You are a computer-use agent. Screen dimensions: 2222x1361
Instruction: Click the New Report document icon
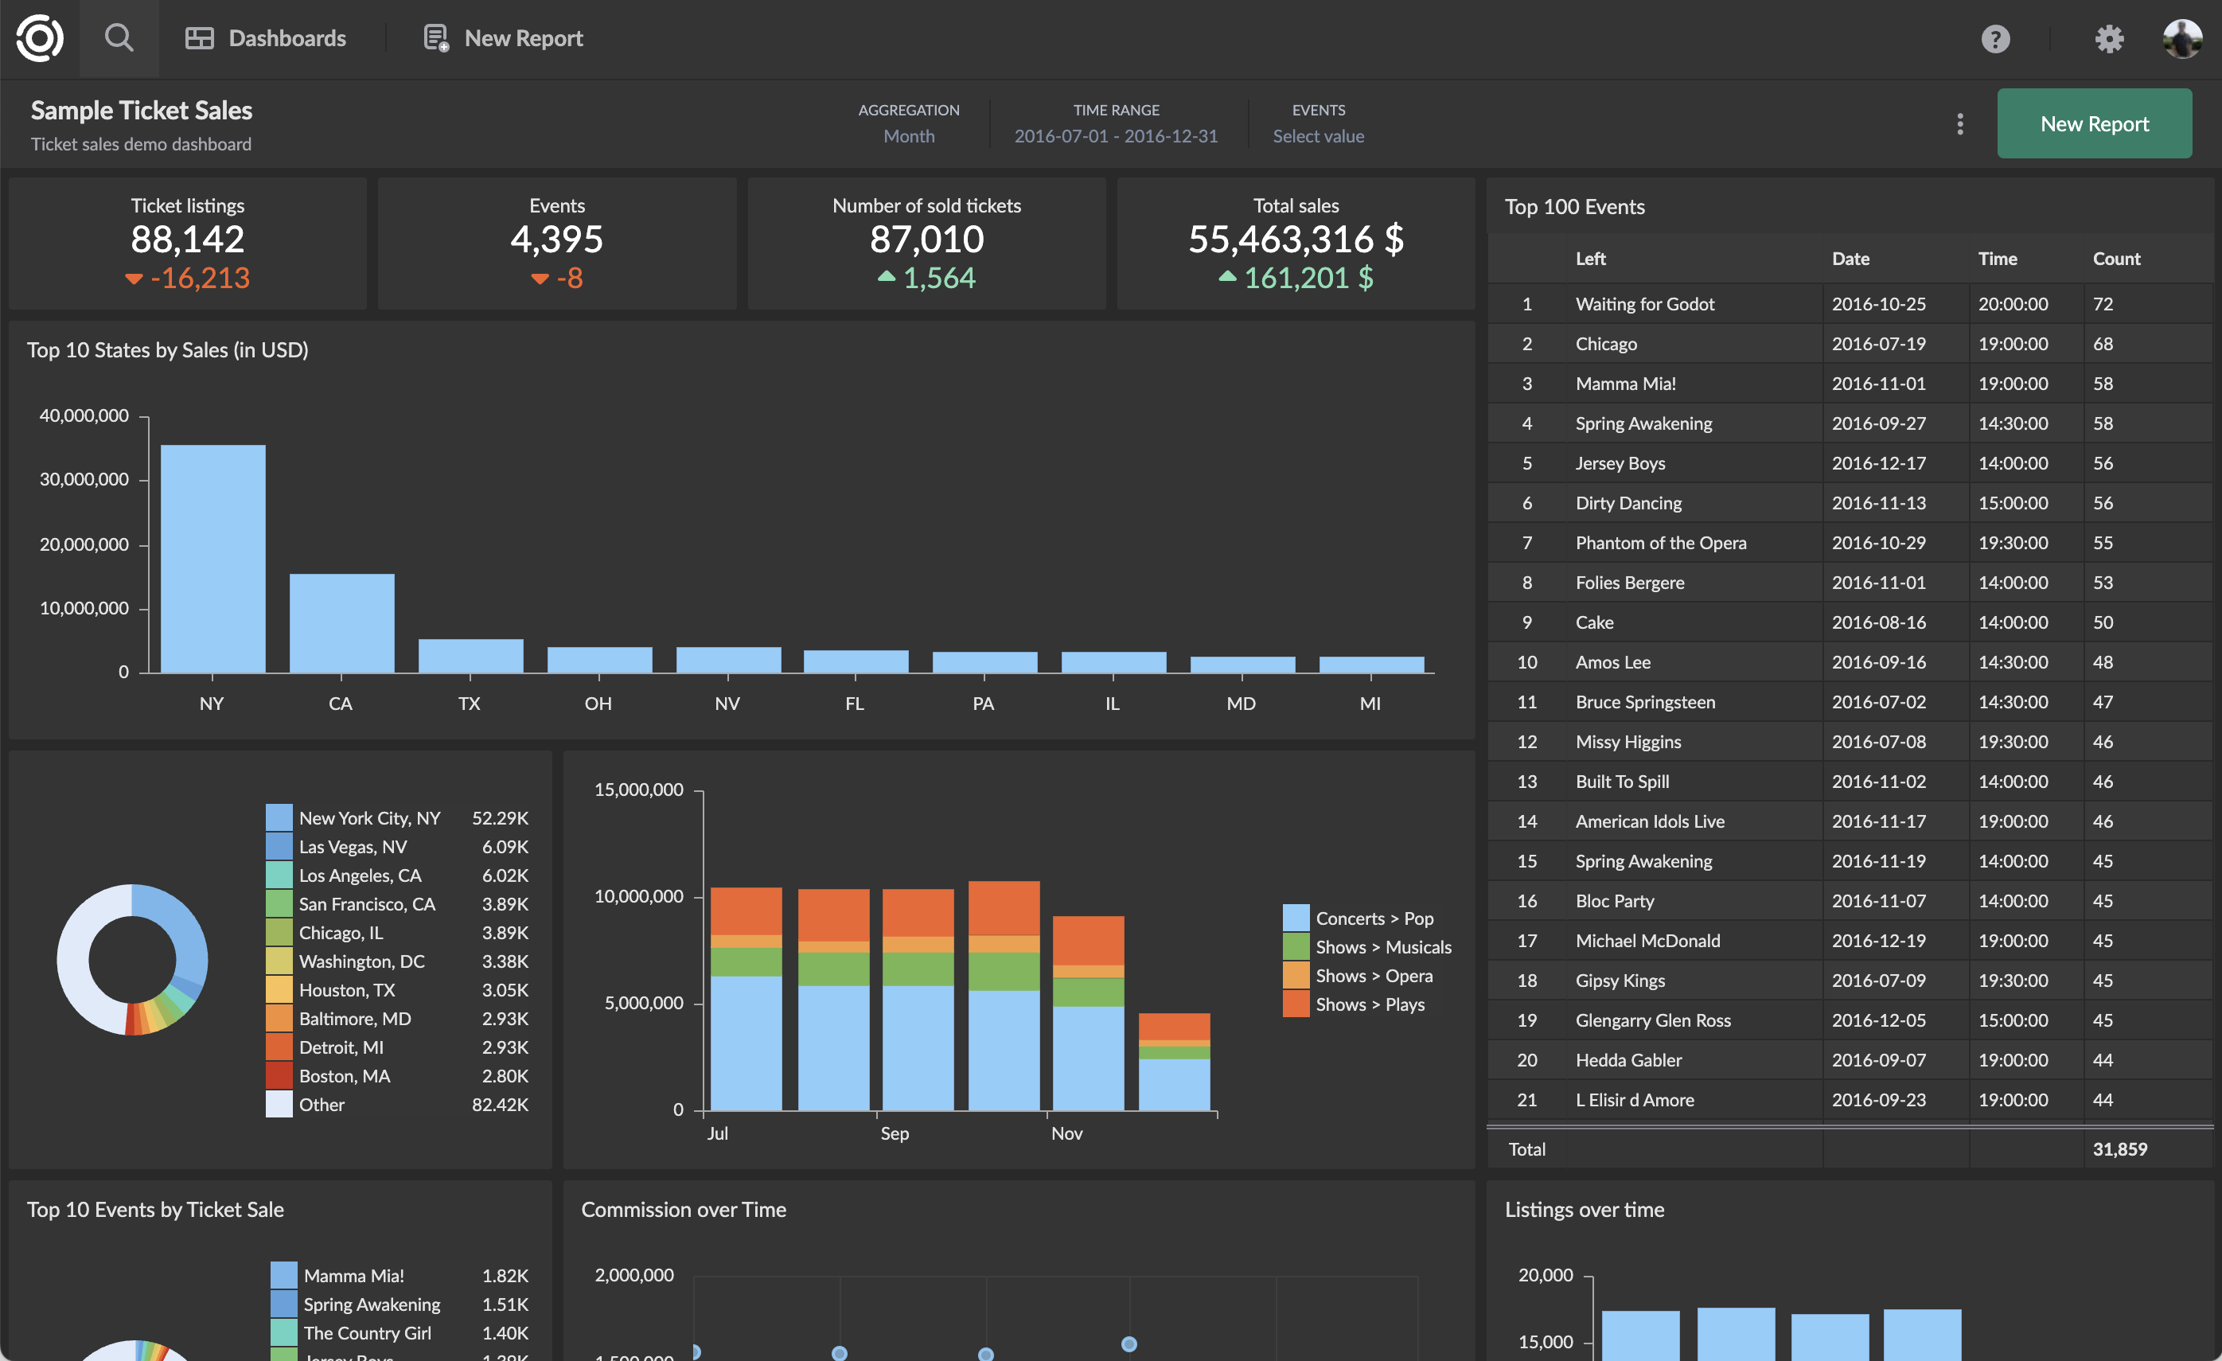coord(436,38)
